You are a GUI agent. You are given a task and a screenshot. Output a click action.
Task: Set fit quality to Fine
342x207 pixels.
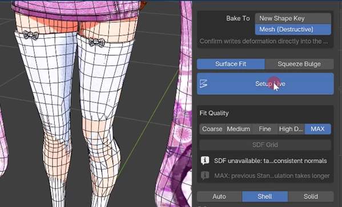(265, 129)
